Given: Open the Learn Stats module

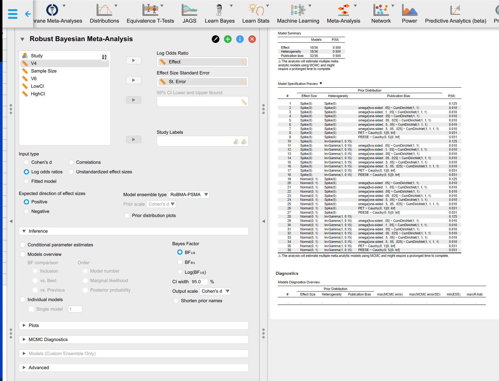Looking at the screenshot, I should (256, 14).
